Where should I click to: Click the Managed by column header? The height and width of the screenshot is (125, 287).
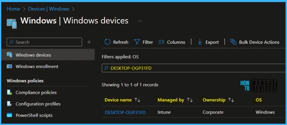(x=171, y=100)
